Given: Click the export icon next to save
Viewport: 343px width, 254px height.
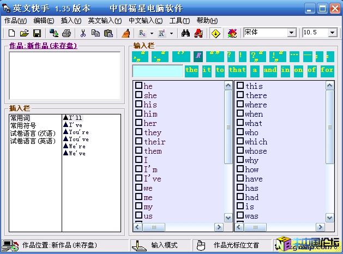Looking at the screenshot, I should point(54,33).
